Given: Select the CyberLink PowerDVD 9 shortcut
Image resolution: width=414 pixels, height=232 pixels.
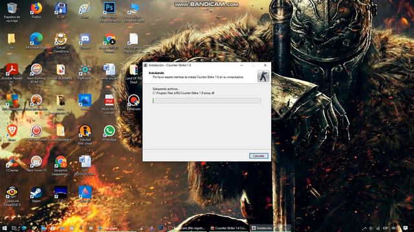Looking at the screenshot, I should tap(12, 196).
